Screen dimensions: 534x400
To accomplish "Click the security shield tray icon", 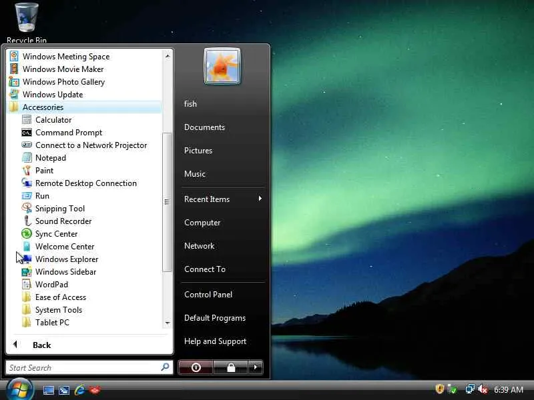I will [x=439, y=389].
